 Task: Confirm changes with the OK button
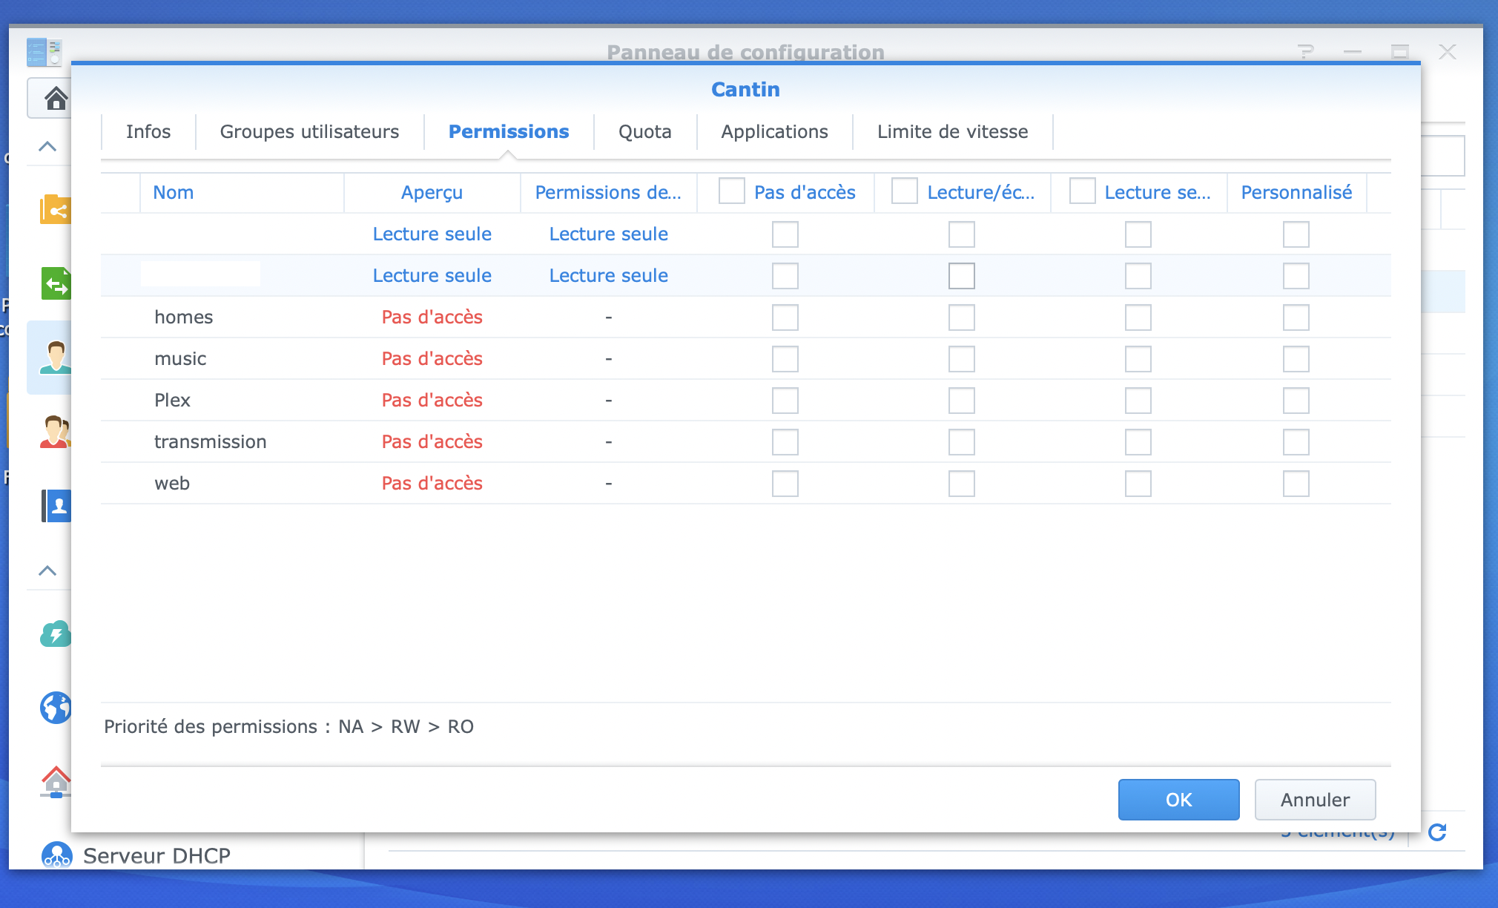tap(1178, 800)
